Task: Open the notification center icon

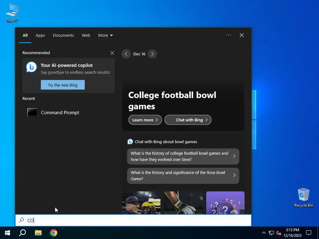Action: pyautogui.click(x=309, y=233)
